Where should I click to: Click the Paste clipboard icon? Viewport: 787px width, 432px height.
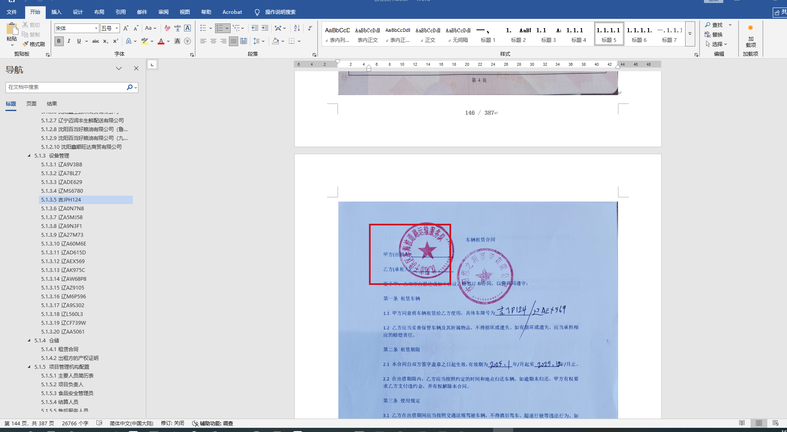point(12,28)
